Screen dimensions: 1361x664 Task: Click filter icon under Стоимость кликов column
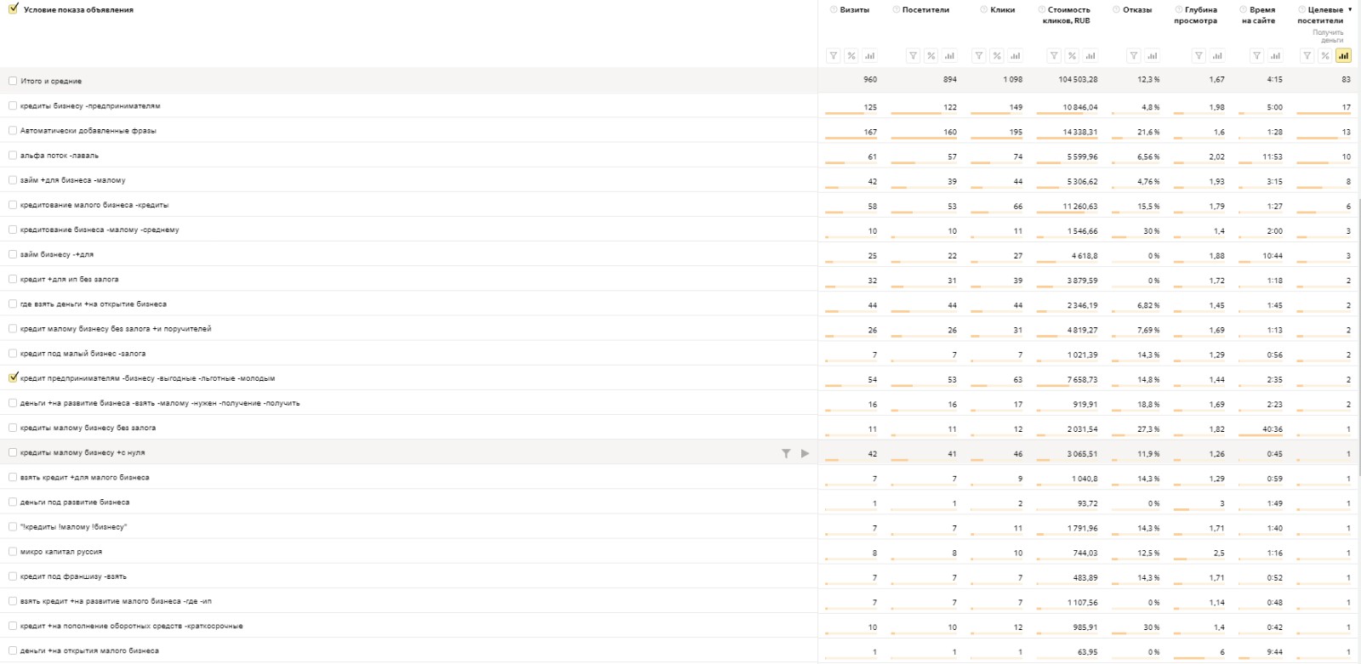click(x=1054, y=56)
